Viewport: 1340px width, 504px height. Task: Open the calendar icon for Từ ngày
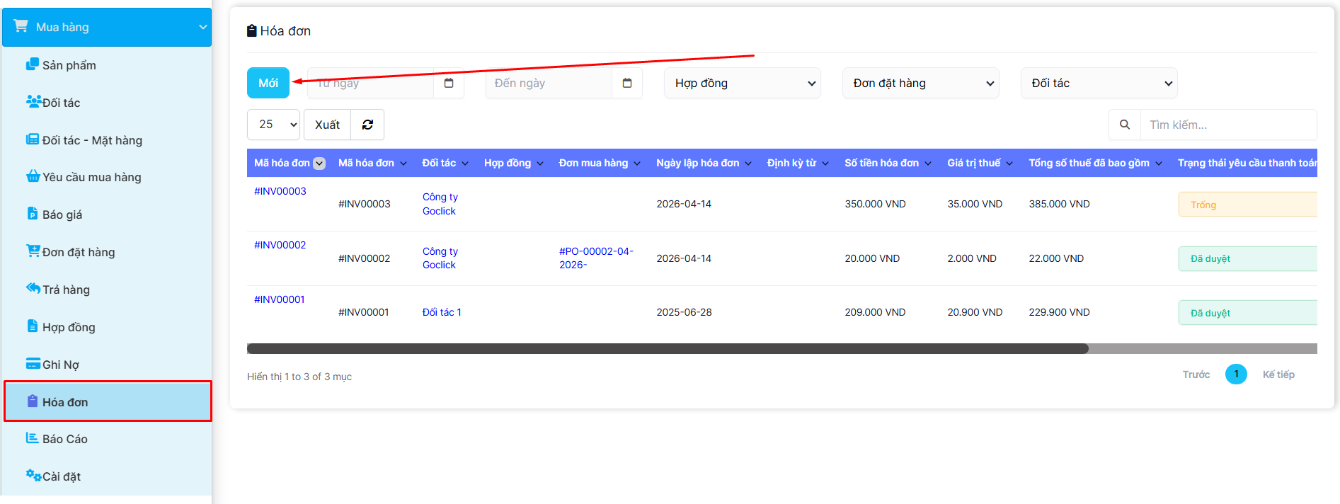click(449, 83)
